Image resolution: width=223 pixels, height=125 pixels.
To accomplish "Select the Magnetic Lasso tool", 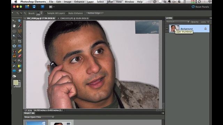I will click(x=20, y=31).
